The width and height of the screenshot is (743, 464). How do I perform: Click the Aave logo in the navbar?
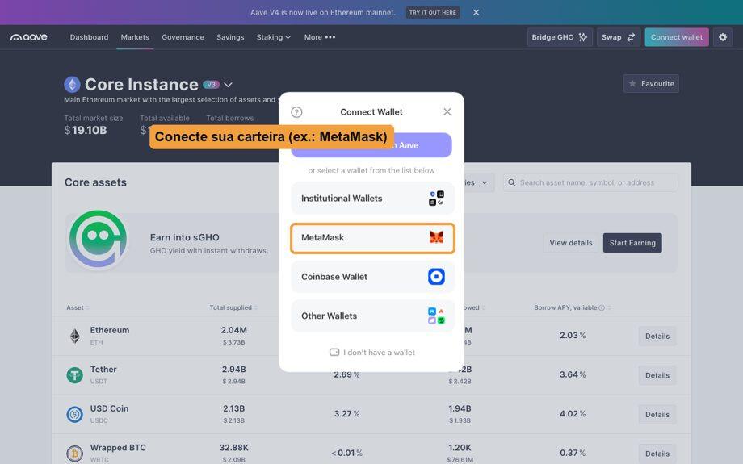coord(29,37)
